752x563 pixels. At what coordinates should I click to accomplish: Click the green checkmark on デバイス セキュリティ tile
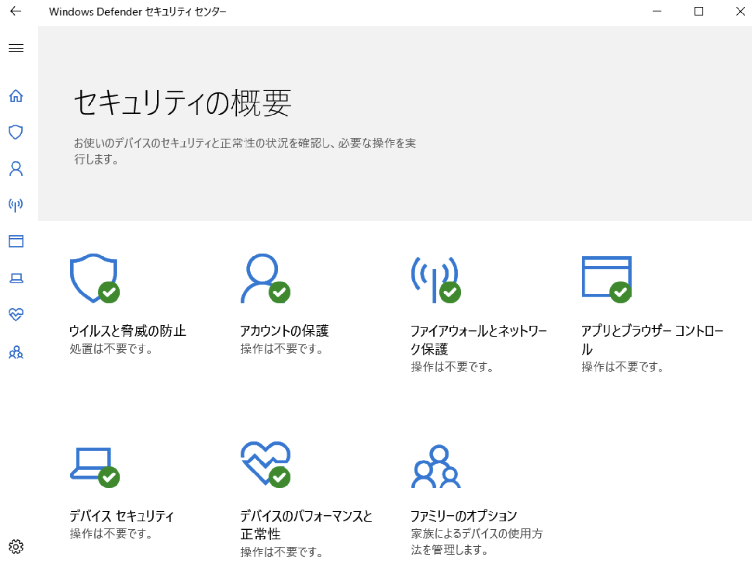(110, 476)
